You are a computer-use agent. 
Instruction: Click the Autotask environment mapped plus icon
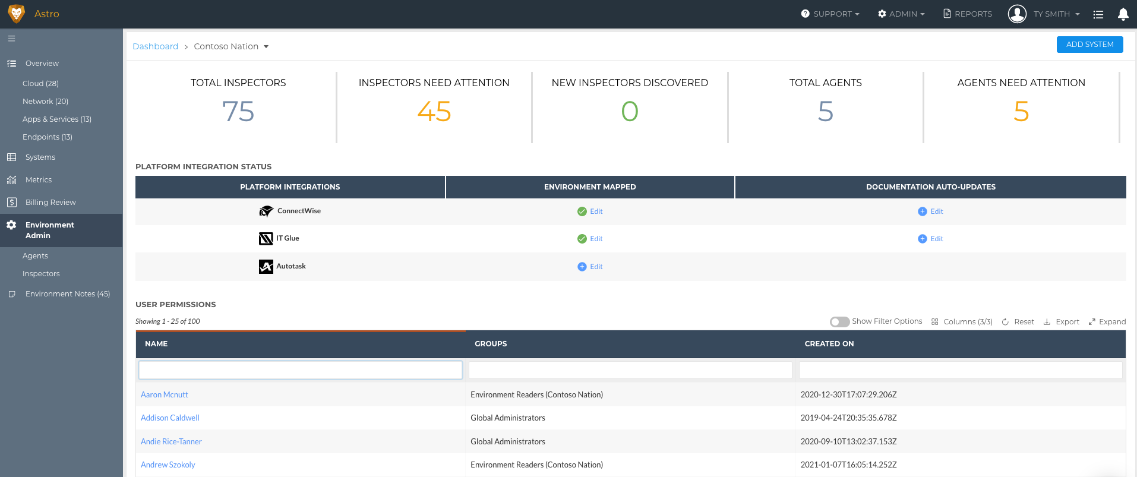[x=582, y=267]
